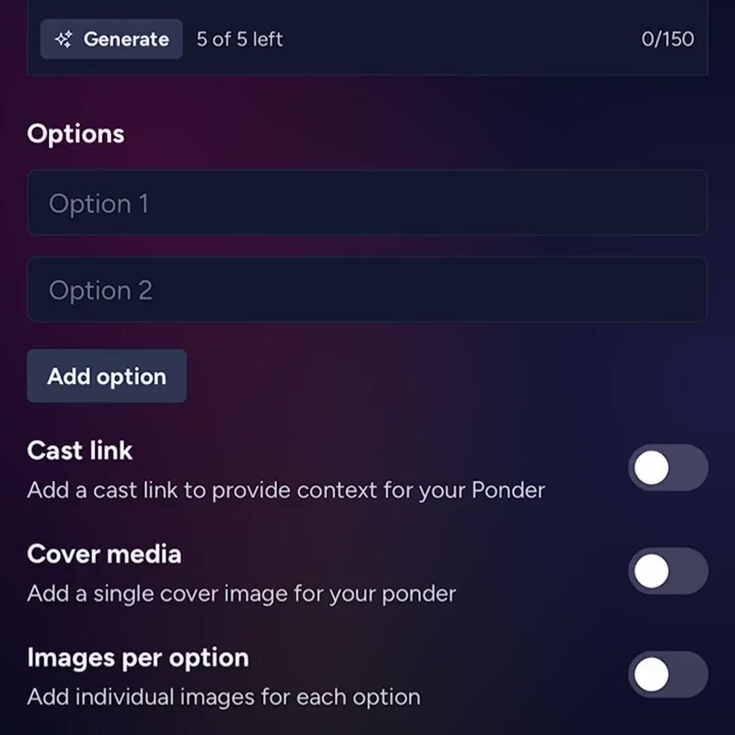Click the 'Add a cast link' description text
This screenshot has width=735, height=735.
[x=286, y=490]
